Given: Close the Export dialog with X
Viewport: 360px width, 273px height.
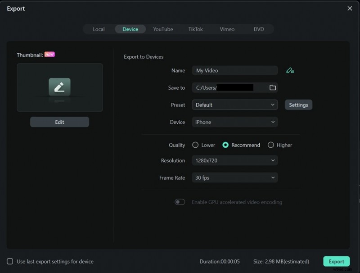Looking at the screenshot, I should [350, 9].
